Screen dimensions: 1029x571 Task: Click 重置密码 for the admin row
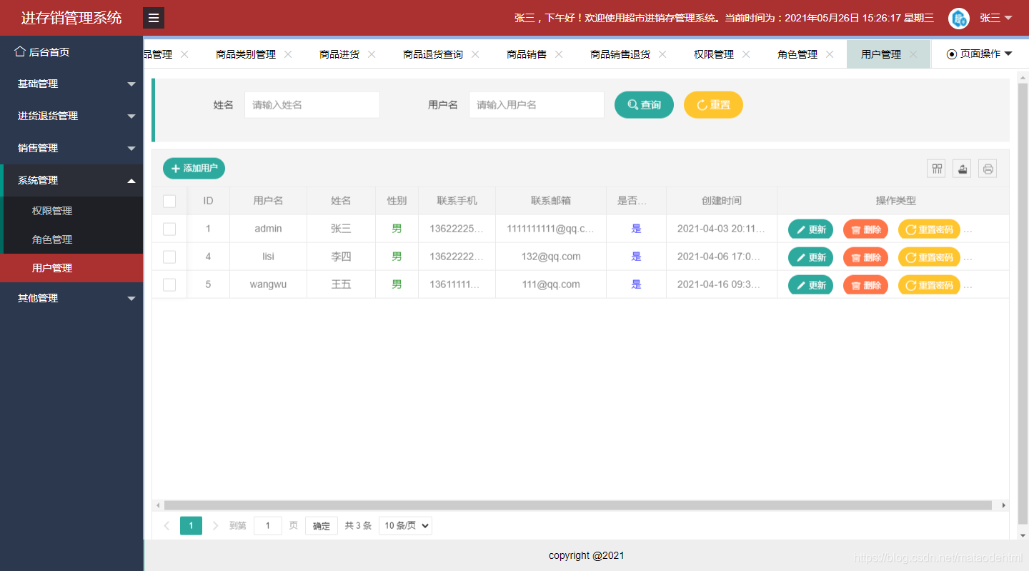929,229
